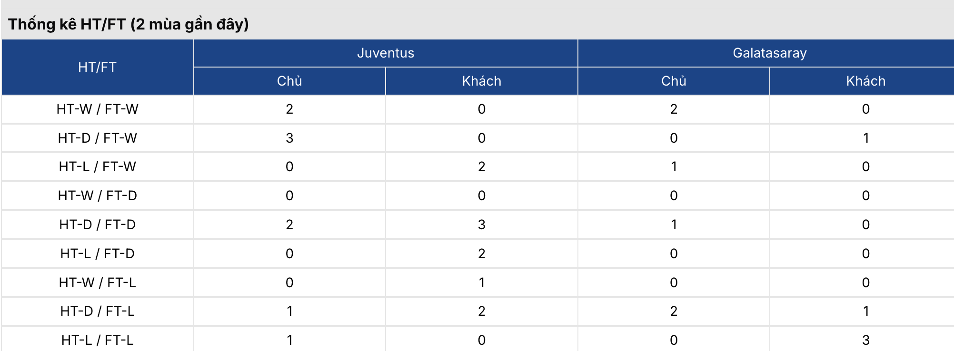Click Juventus Khách value in HT-D / FT-D row
The image size is (954, 351).
coord(481,224)
